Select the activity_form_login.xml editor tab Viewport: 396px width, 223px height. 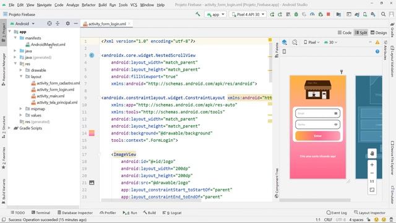[107, 24]
